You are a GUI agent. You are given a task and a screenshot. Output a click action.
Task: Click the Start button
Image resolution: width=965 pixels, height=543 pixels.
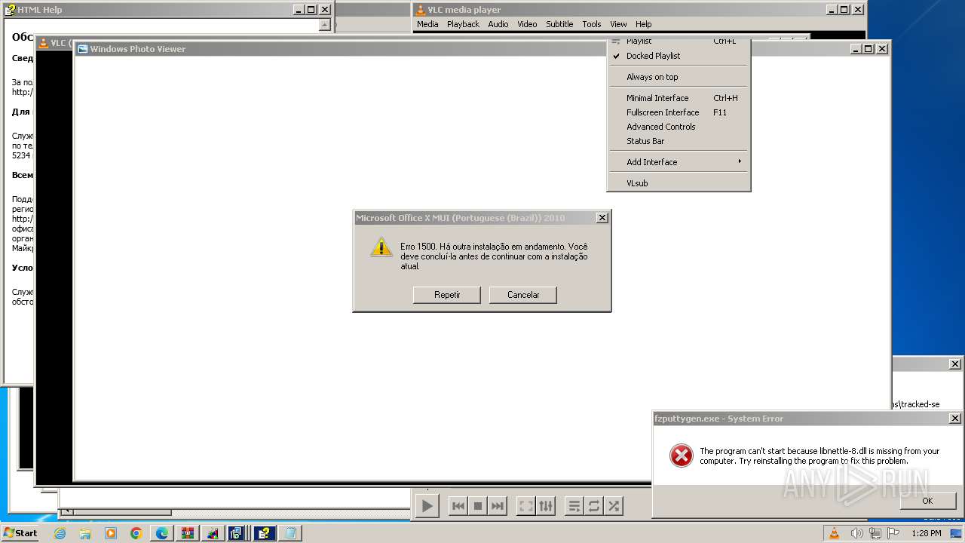coord(20,533)
